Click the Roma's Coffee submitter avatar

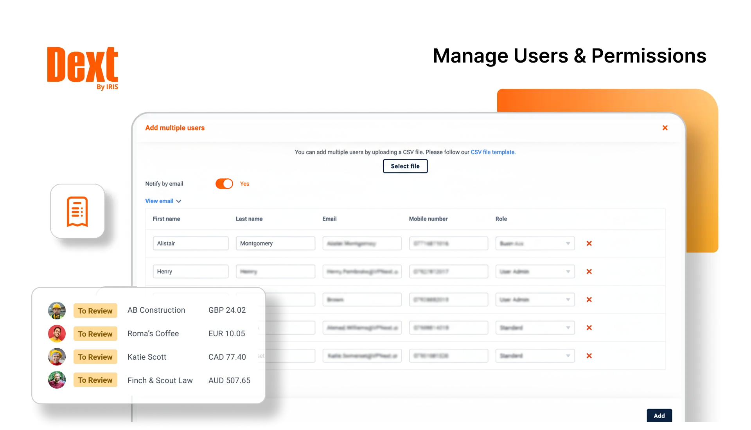tap(57, 334)
